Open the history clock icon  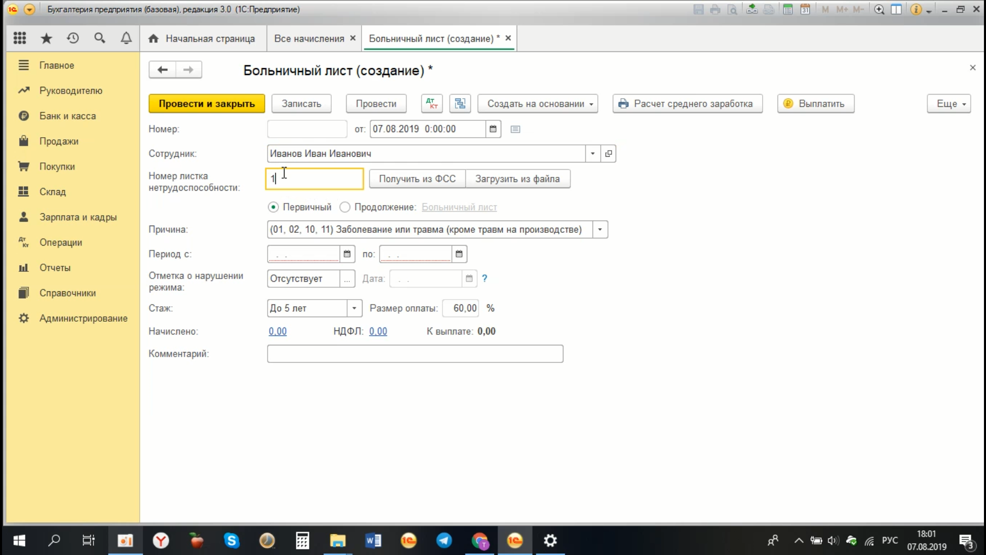point(73,38)
